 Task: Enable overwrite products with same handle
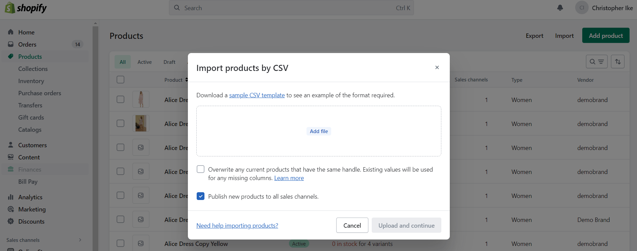click(200, 169)
